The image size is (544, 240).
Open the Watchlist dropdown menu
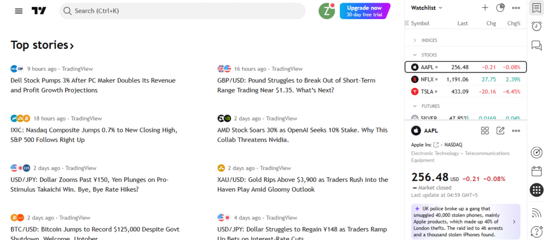point(427,7)
